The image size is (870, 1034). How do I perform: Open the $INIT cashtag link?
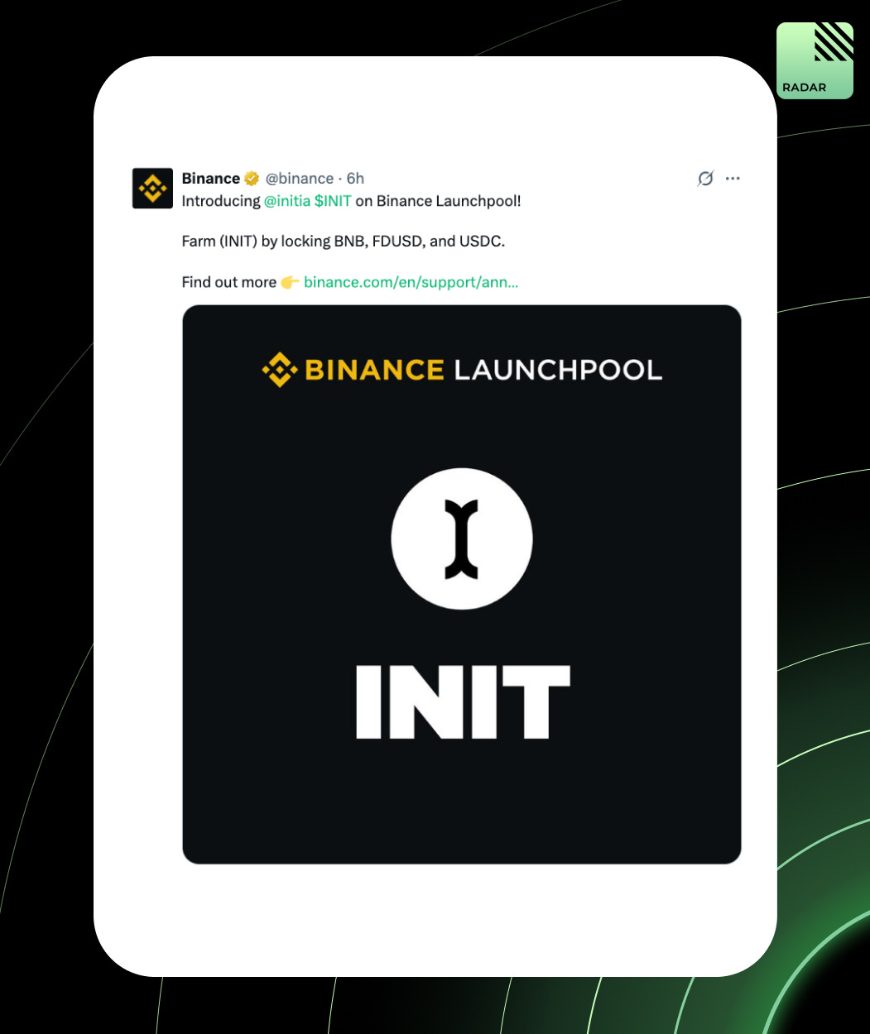pos(333,201)
